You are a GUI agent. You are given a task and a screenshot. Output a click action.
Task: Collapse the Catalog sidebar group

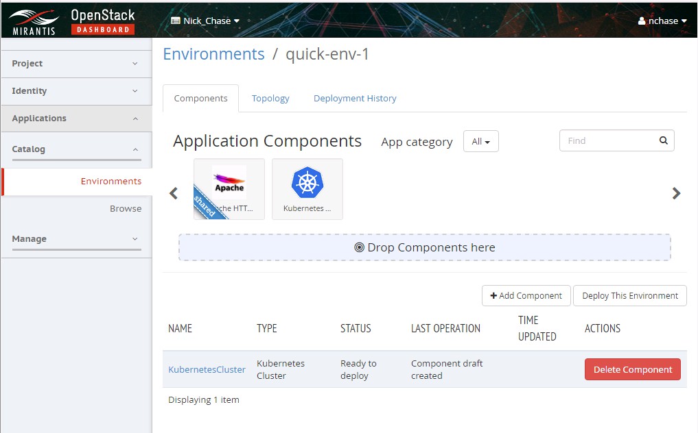point(77,149)
